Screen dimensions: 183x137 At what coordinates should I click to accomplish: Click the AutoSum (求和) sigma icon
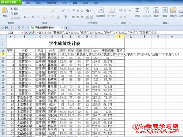pos(137,10)
